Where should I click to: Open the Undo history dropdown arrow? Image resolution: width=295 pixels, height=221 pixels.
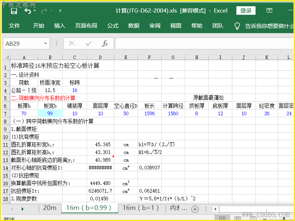[35, 11]
